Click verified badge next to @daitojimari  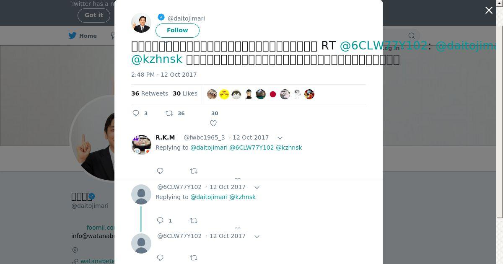click(161, 17)
